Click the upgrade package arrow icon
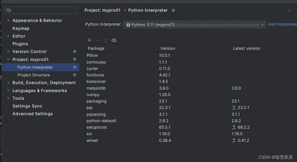 point(106,40)
